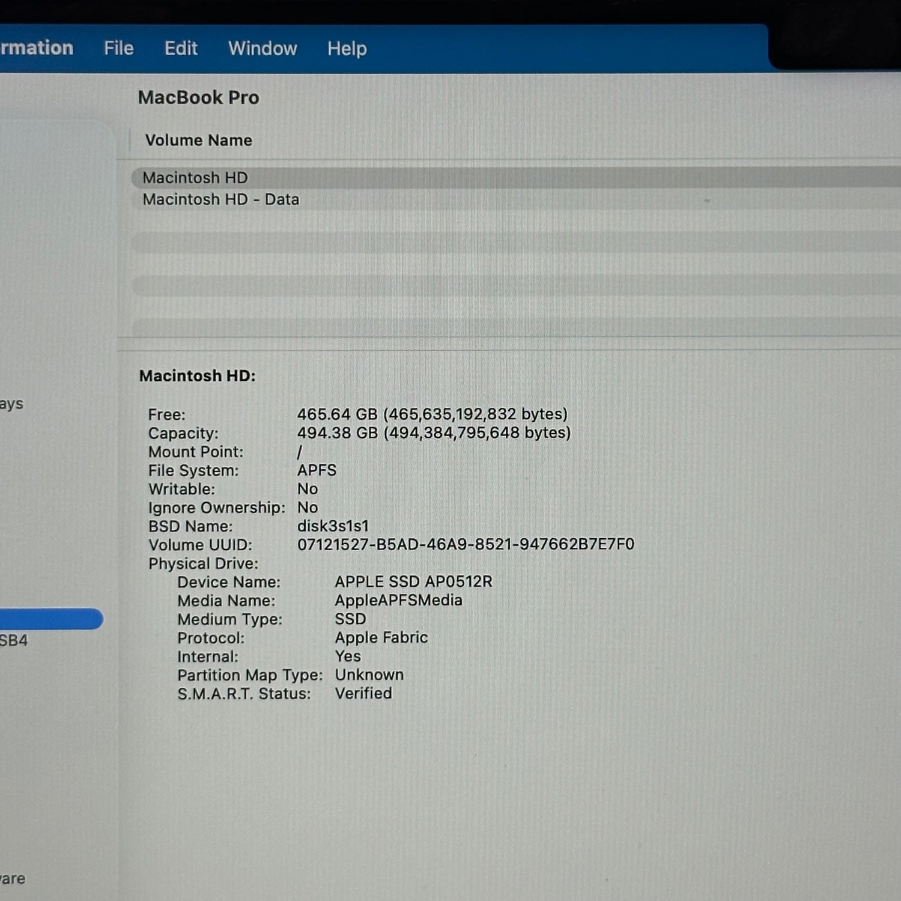The width and height of the screenshot is (901, 901).
Task: Click the MacBook Pro title above the table
Action: (198, 97)
